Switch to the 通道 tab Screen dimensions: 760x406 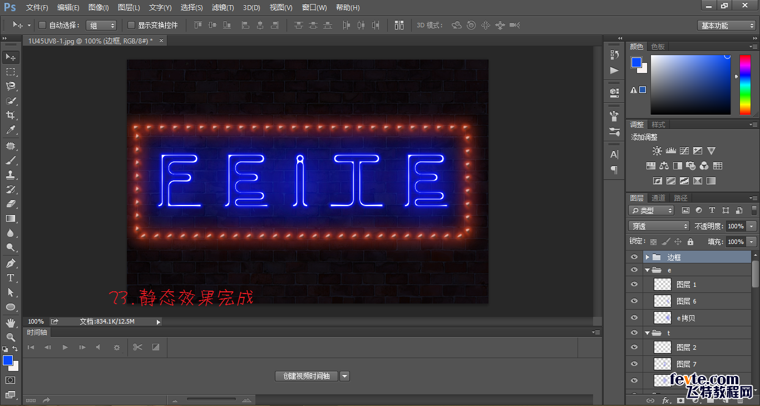(658, 197)
